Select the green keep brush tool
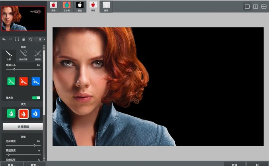Viewport: 269px width, 166px height. (11, 81)
